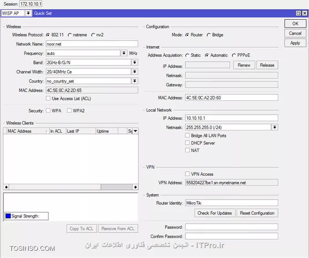
Task: Click Reset Configuration button
Action: pyautogui.click(x=257, y=213)
